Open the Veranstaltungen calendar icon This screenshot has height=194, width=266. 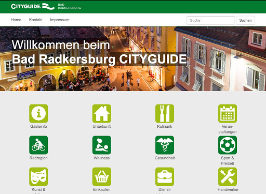point(228,113)
